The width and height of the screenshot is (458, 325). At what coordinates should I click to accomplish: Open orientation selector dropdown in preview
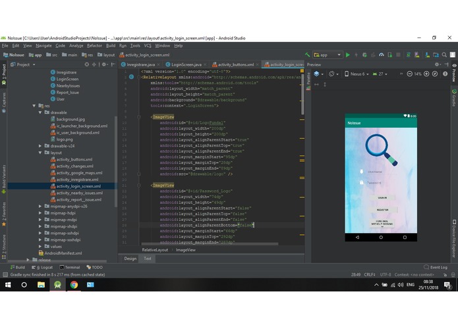[x=333, y=74]
